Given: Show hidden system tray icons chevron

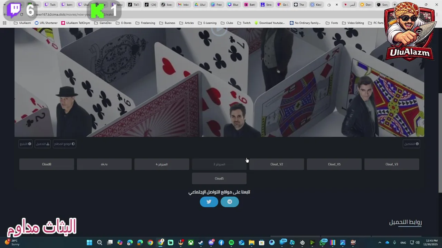Looking at the screenshot, I should pyautogui.click(x=380, y=242).
